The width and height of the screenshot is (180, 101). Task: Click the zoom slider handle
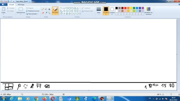(171, 94)
